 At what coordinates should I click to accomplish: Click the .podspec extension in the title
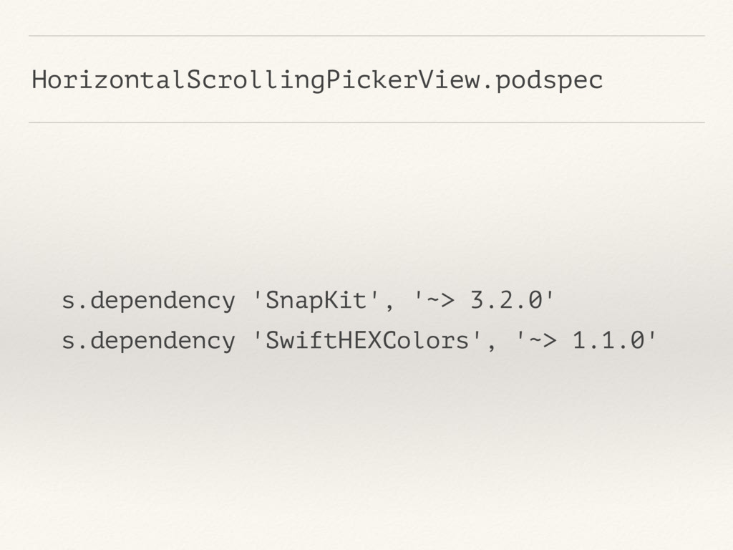click(543, 80)
